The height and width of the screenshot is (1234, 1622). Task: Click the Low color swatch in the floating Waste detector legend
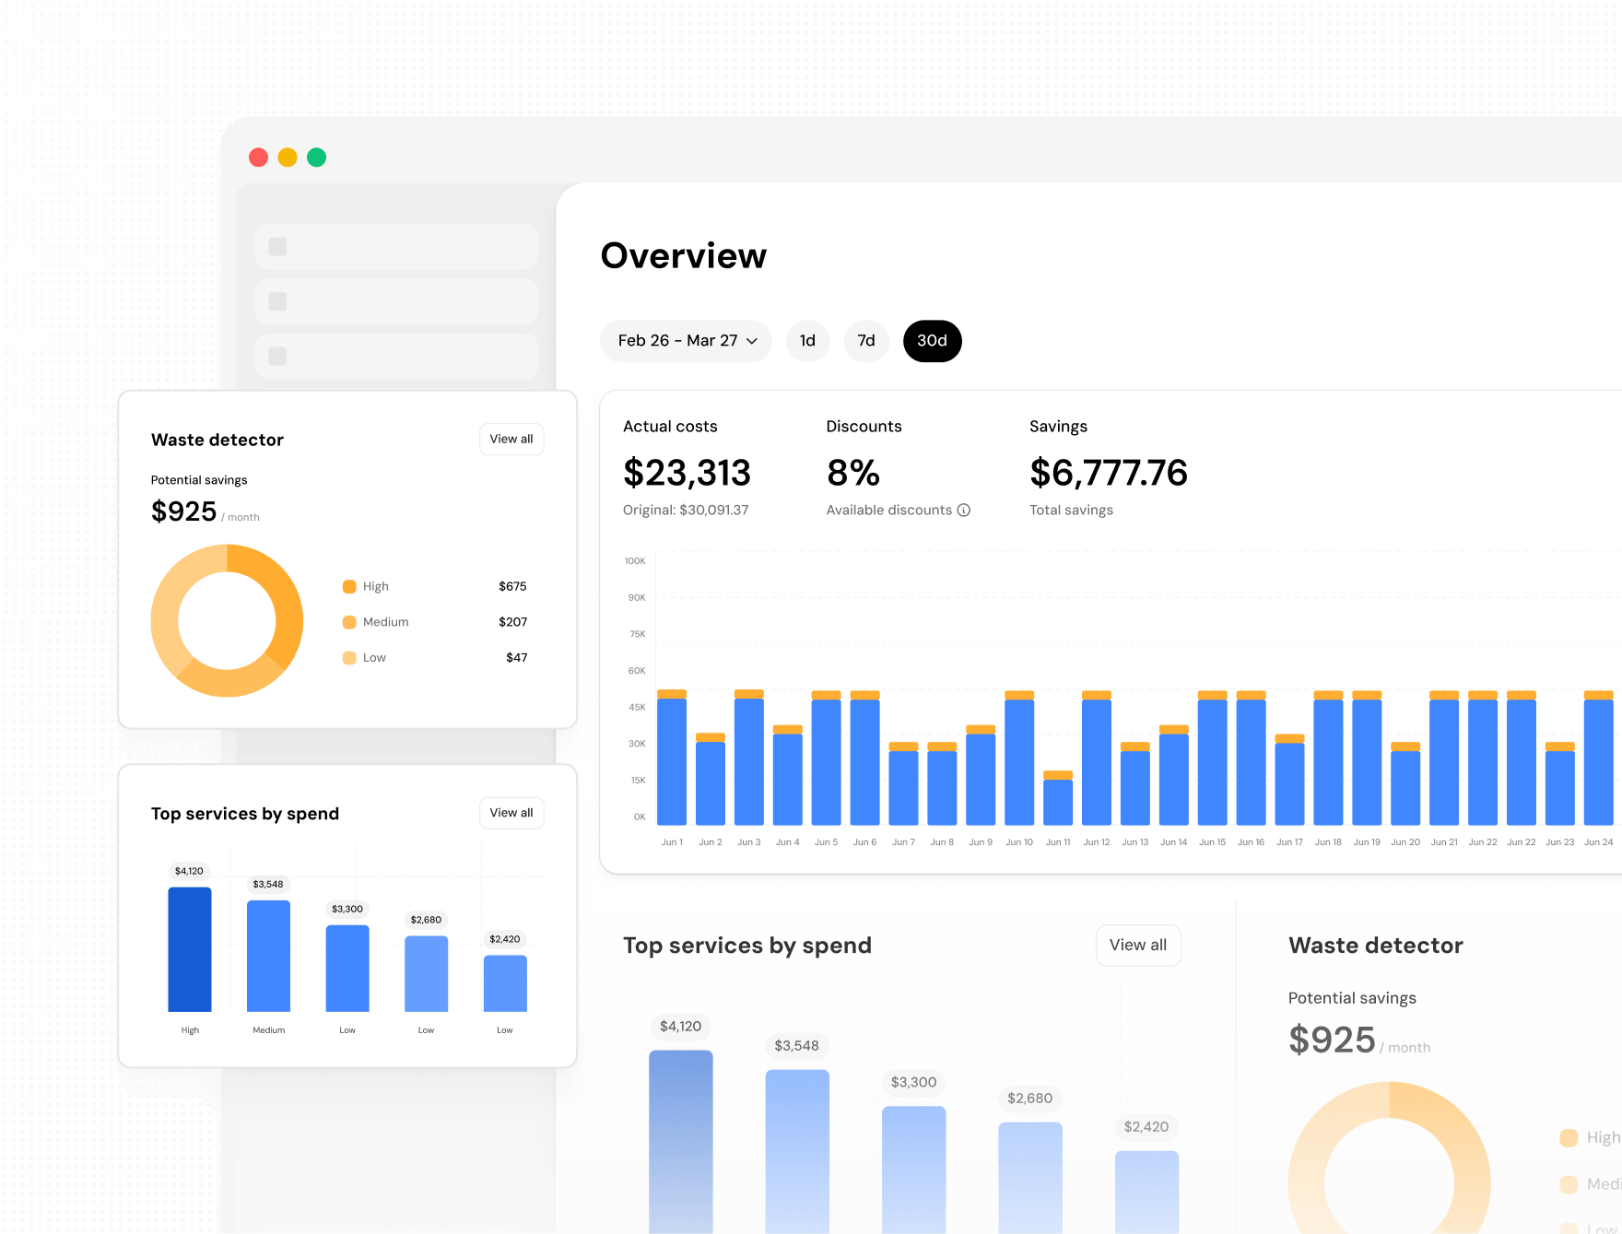coord(349,658)
